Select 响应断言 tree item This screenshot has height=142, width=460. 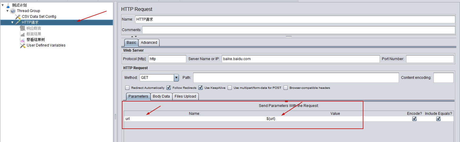34,28
